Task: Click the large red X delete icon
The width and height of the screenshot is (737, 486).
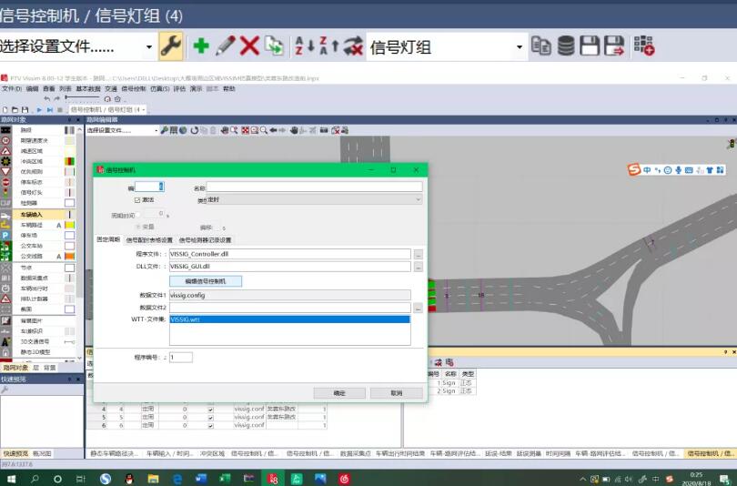Action: coord(249,46)
